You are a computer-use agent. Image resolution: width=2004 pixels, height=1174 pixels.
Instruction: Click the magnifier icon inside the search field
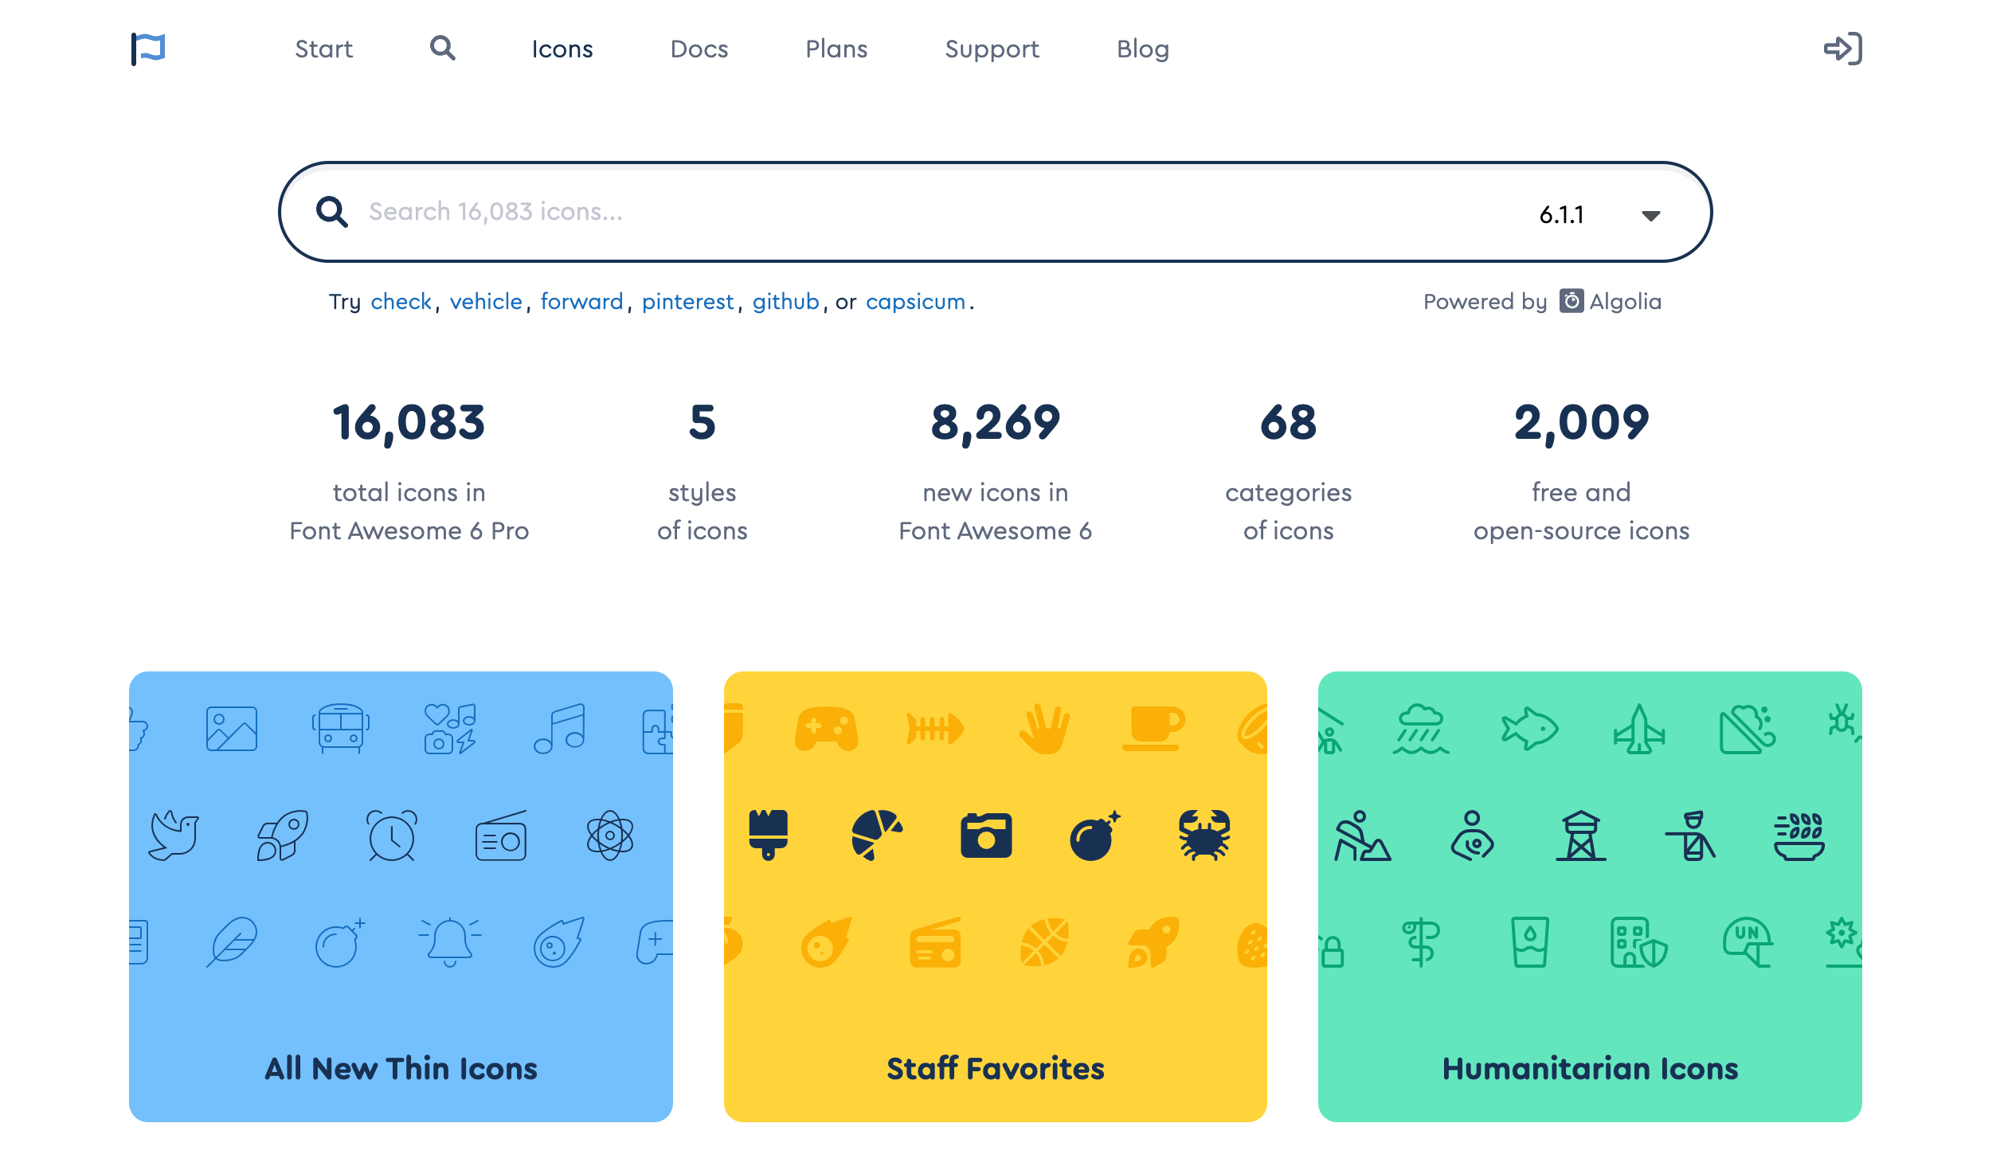tap(331, 212)
